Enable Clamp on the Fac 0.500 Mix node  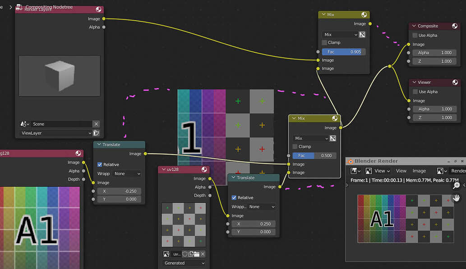coord(295,146)
